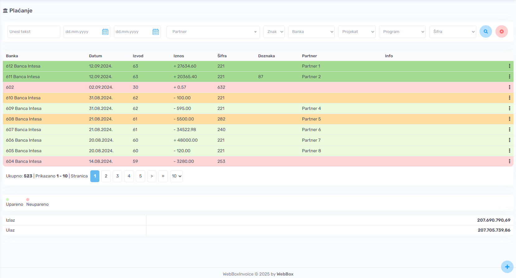Expand the Partner filter dropdown

tap(213, 32)
